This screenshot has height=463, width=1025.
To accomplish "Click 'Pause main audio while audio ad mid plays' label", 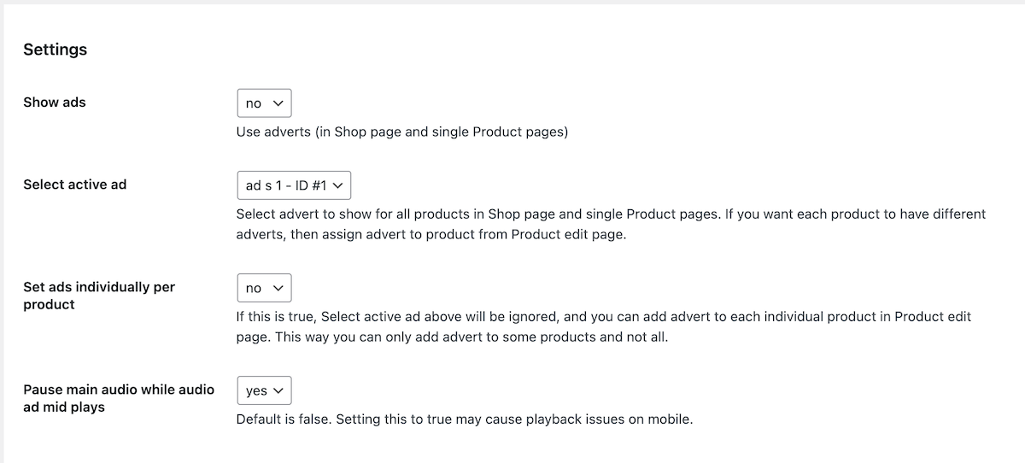I will [x=118, y=398].
